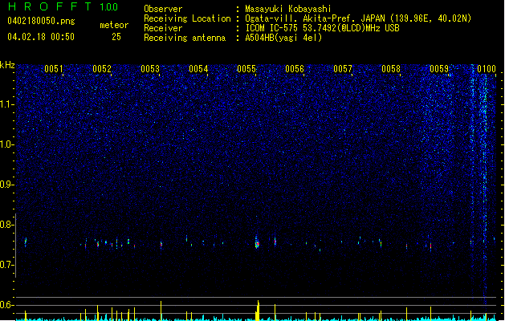This screenshot has width=505, height=321.
Task: Click the 'Receiver' field label
Action: (x=163, y=28)
